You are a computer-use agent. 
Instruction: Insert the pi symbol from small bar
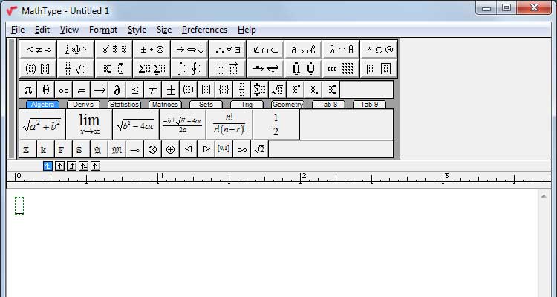(28, 90)
